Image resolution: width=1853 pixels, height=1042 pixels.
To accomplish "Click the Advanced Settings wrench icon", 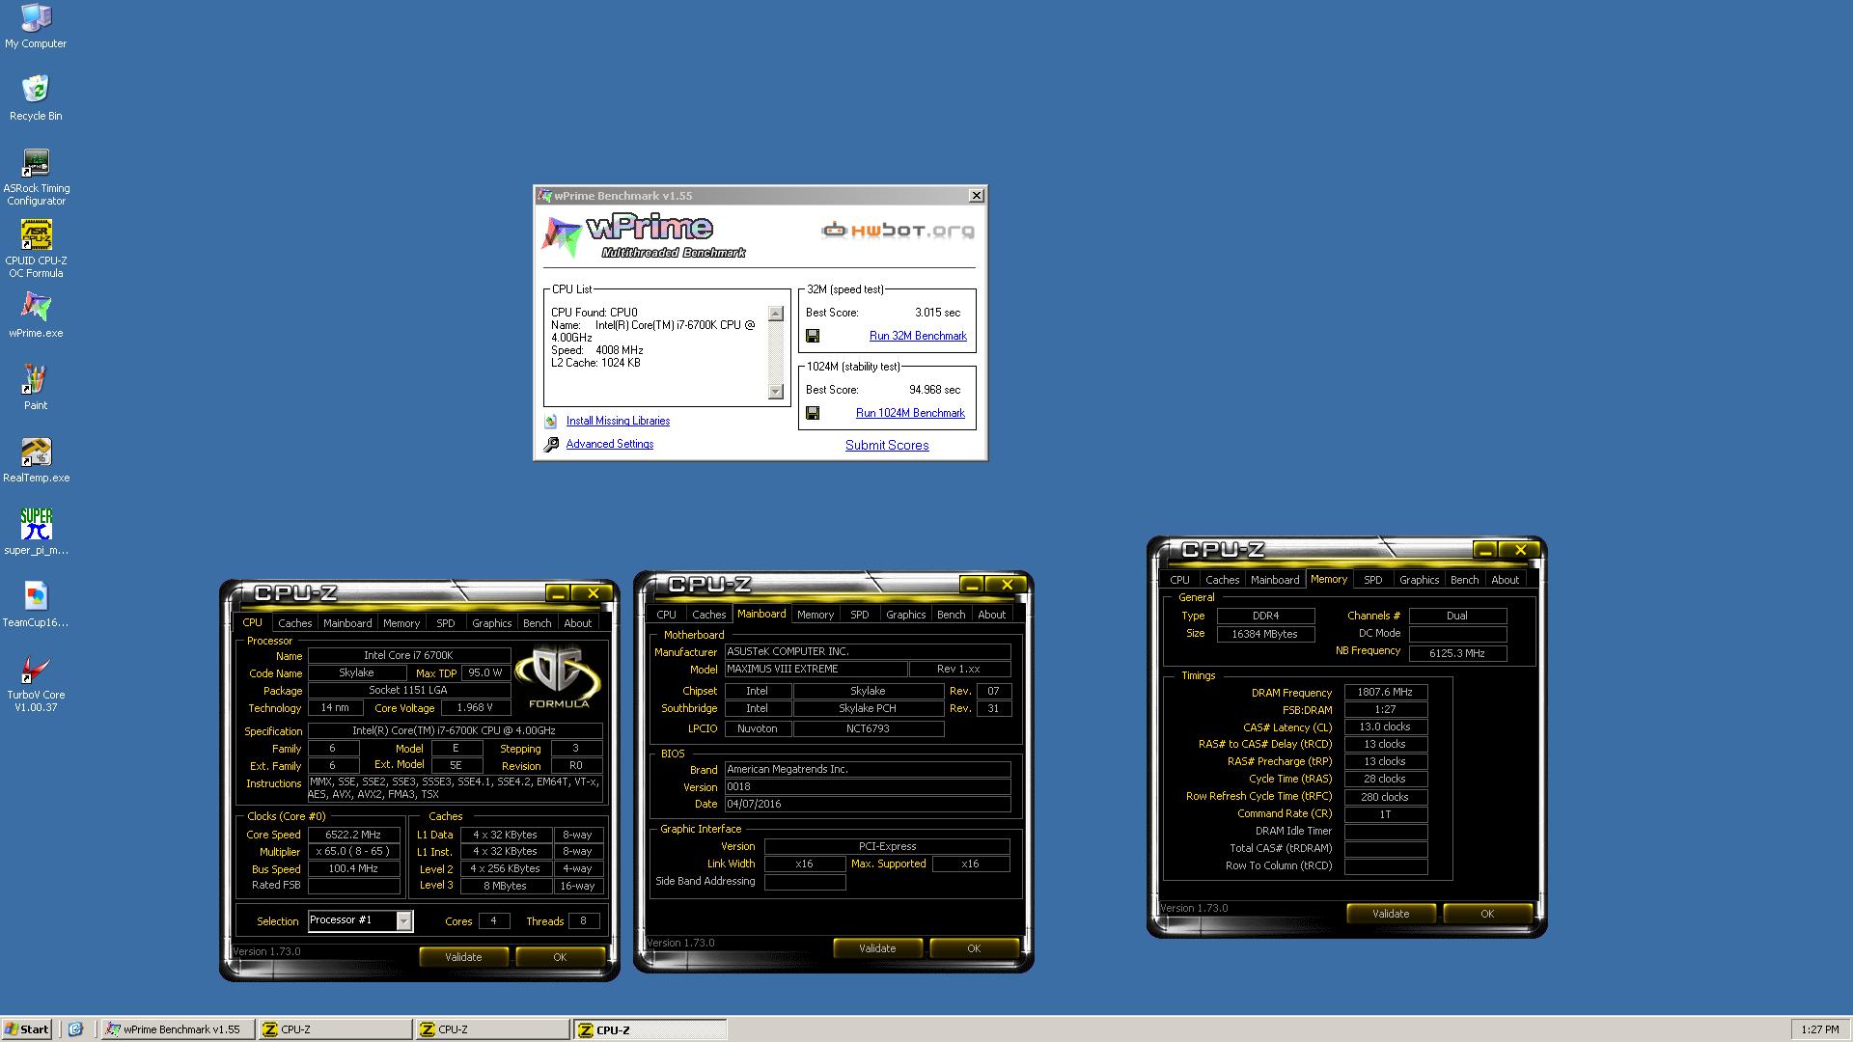I will (x=551, y=444).
